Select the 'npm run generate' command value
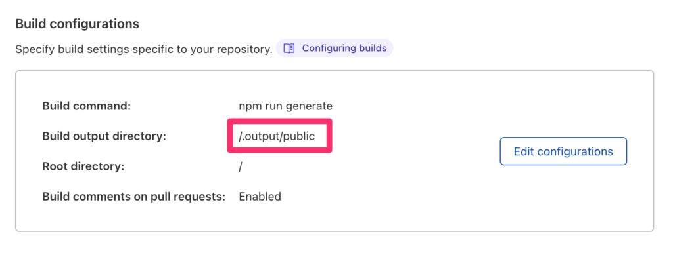Viewport: 673px width, 253px height. (x=285, y=106)
